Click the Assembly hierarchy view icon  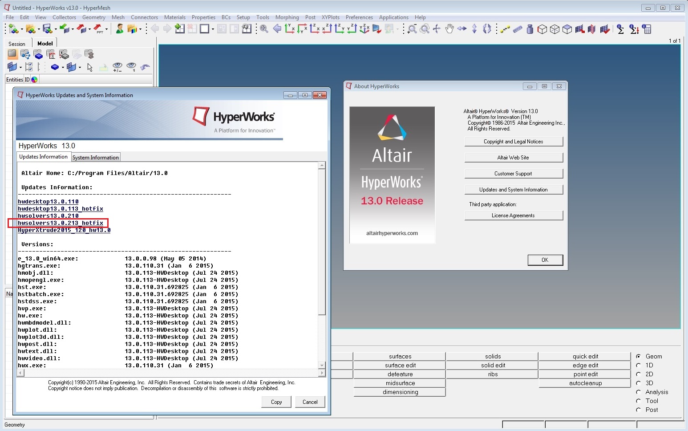click(x=25, y=55)
